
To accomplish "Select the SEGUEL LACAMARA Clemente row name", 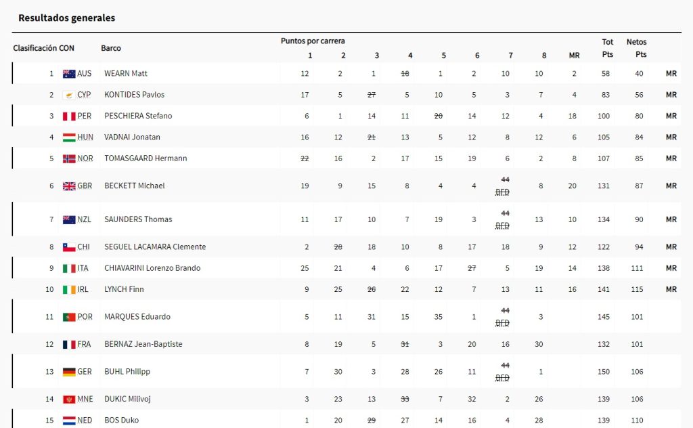I will (x=155, y=247).
